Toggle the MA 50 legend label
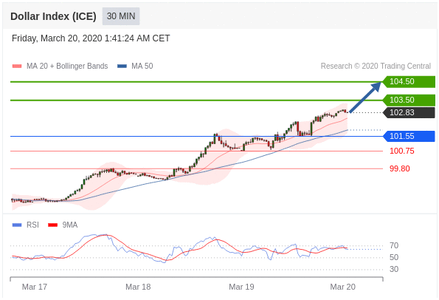This screenshot has height=300, width=439. [x=142, y=67]
